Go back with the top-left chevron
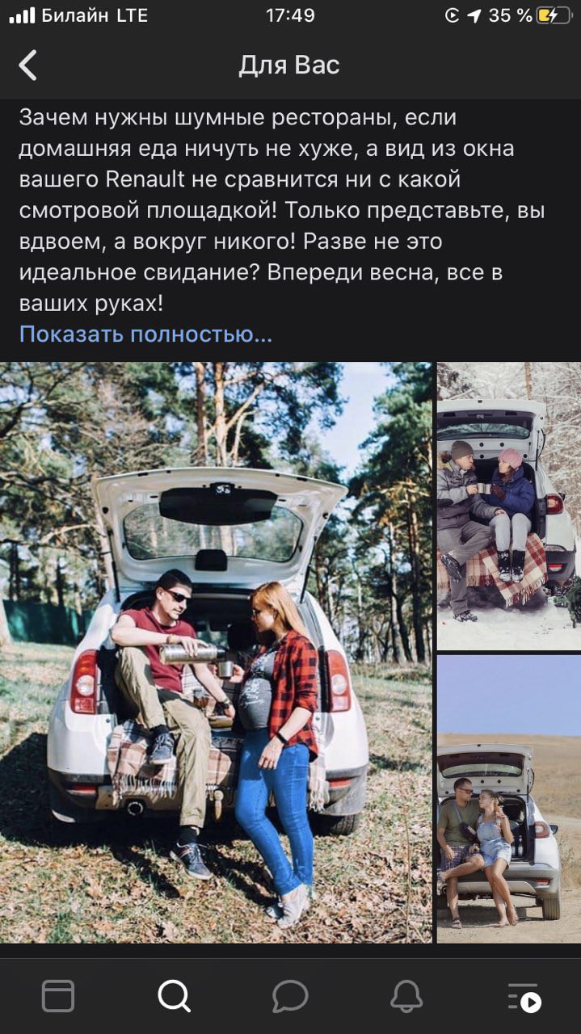 28,65
